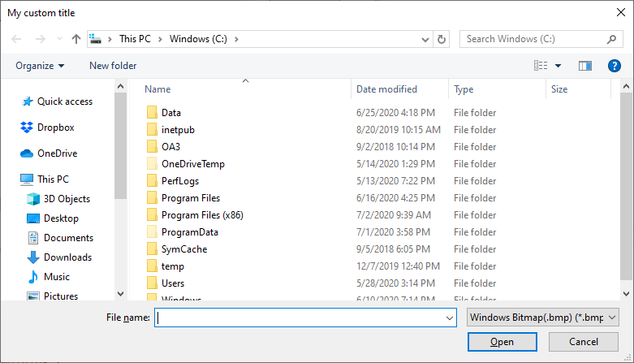Select the PerfLogs folder icon
Image resolution: width=634 pixels, height=363 pixels.
click(152, 180)
